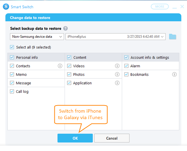The width and height of the screenshot is (187, 151).
Task: Uncheck the Content group checkbox
Action: [x=69, y=57]
